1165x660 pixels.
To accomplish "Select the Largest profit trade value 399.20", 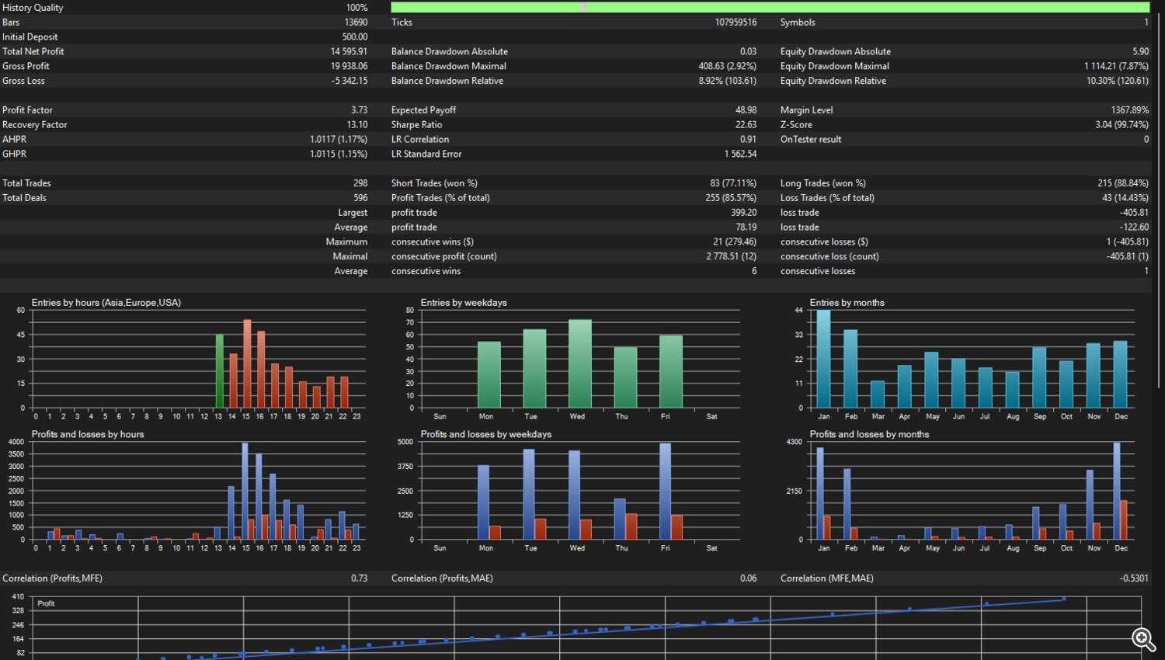I will tap(743, 213).
